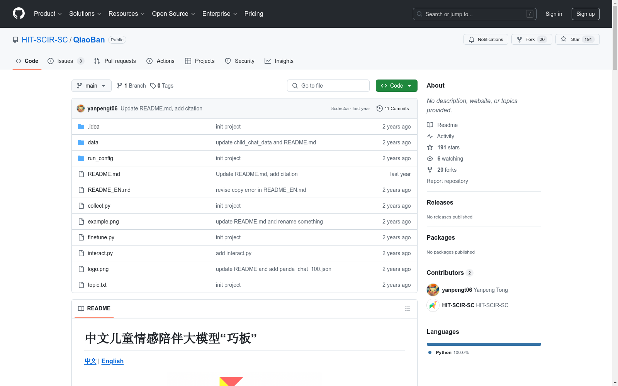
Task: Open the logo.png file
Action: 98,269
